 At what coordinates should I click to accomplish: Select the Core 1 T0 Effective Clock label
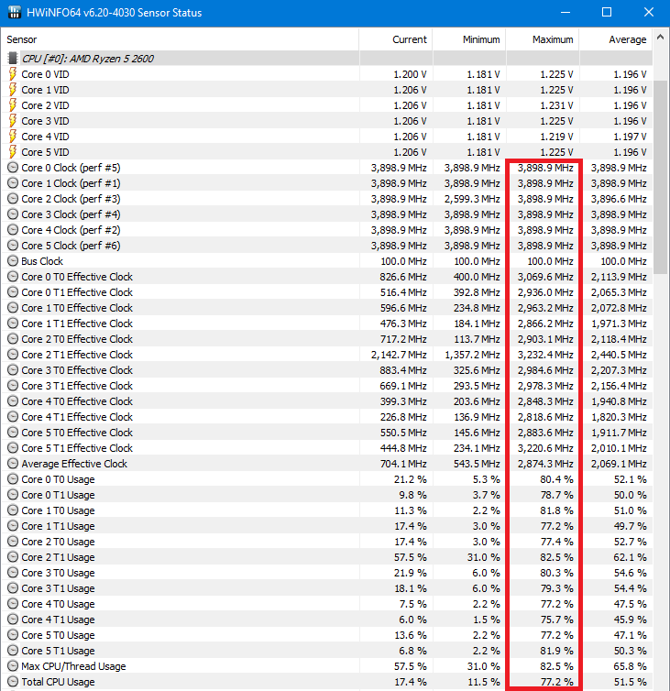77,308
